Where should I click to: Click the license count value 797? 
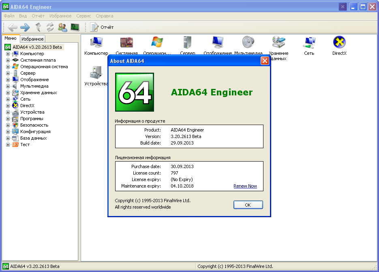tap(174, 173)
